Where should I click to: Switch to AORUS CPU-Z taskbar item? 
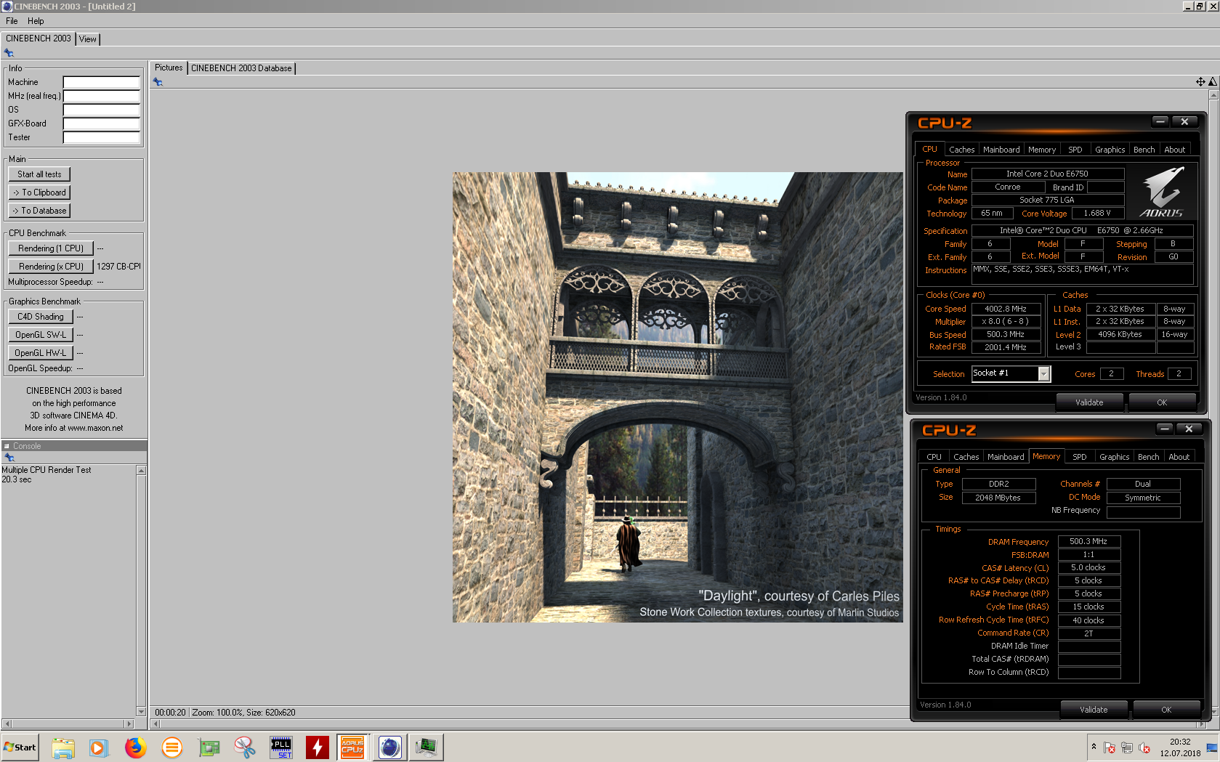352,747
